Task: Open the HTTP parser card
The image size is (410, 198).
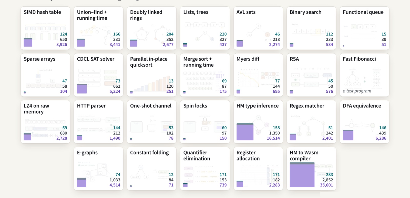Action: tap(98, 122)
